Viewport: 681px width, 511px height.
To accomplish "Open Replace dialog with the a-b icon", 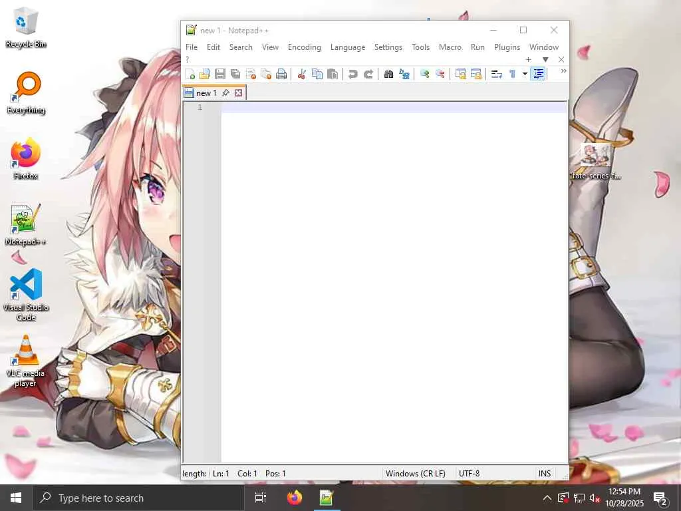I will (404, 74).
